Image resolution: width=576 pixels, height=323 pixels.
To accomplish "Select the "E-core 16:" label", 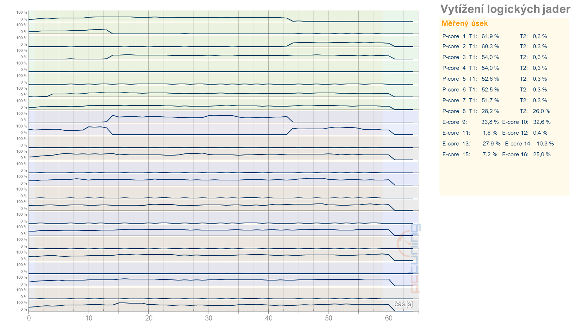I will pyautogui.click(x=515, y=154).
